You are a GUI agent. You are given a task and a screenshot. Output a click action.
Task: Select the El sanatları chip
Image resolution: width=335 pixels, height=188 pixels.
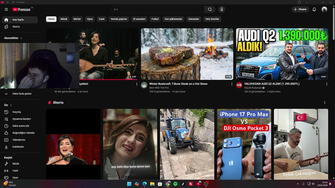coord(139,19)
